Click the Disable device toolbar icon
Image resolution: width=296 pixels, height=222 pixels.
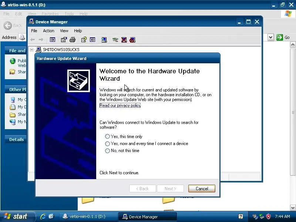132,40
